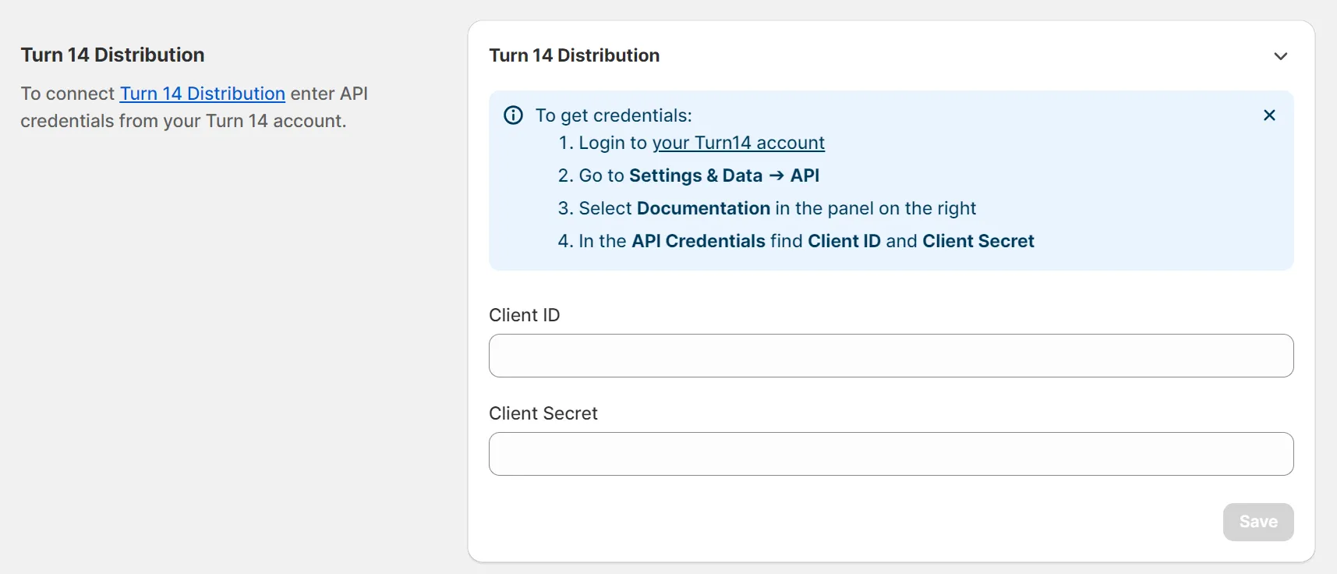Click the Client Secret field label
This screenshot has width=1337, height=574.
tap(543, 413)
